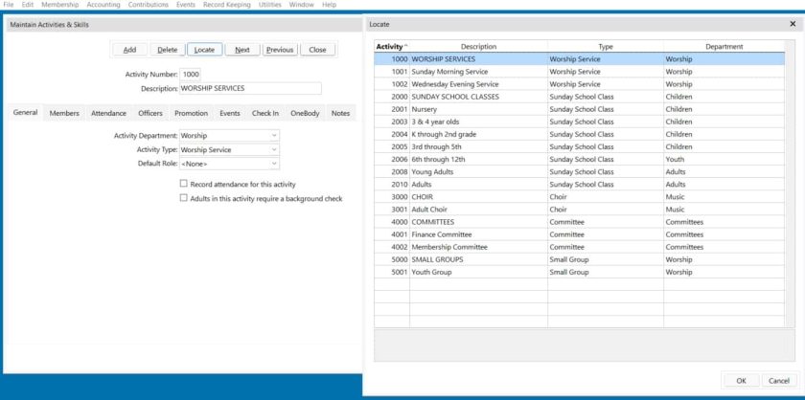The height and width of the screenshot is (400, 805).
Task: Close the Maintain Activities & Skills form
Action: (318, 50)
